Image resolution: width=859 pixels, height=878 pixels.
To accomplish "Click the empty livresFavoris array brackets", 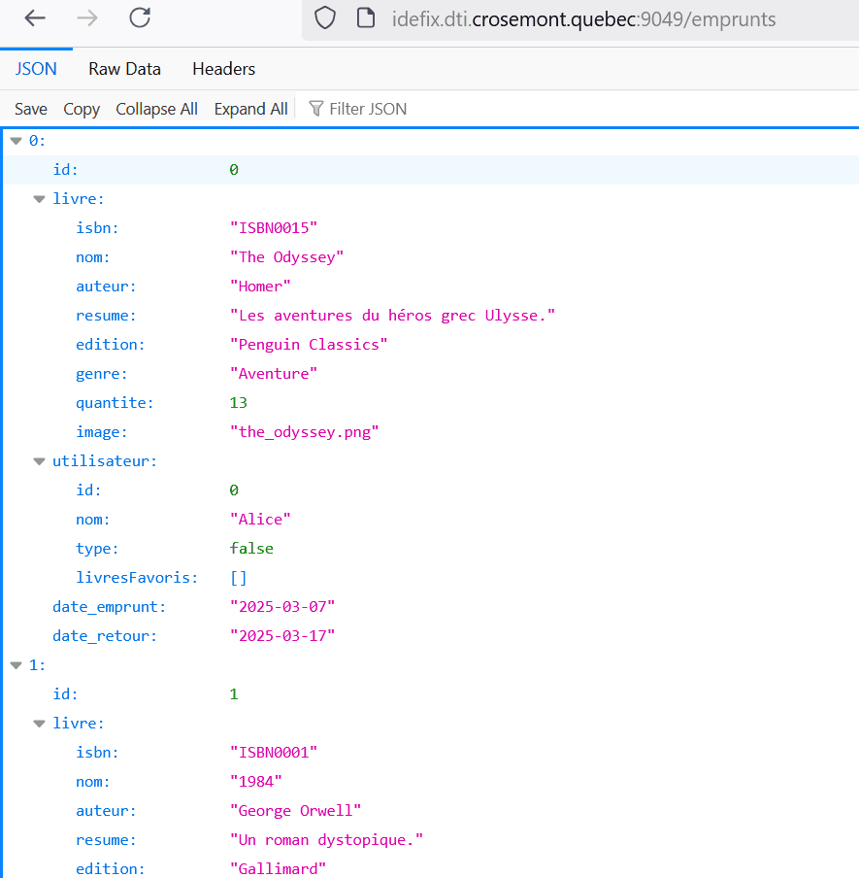I will click(x=239, y=577).
